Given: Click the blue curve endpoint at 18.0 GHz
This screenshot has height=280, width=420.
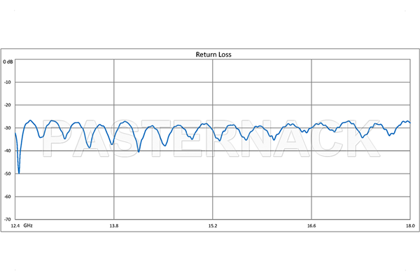Looking at the screenshot, I should click(409, 122).
